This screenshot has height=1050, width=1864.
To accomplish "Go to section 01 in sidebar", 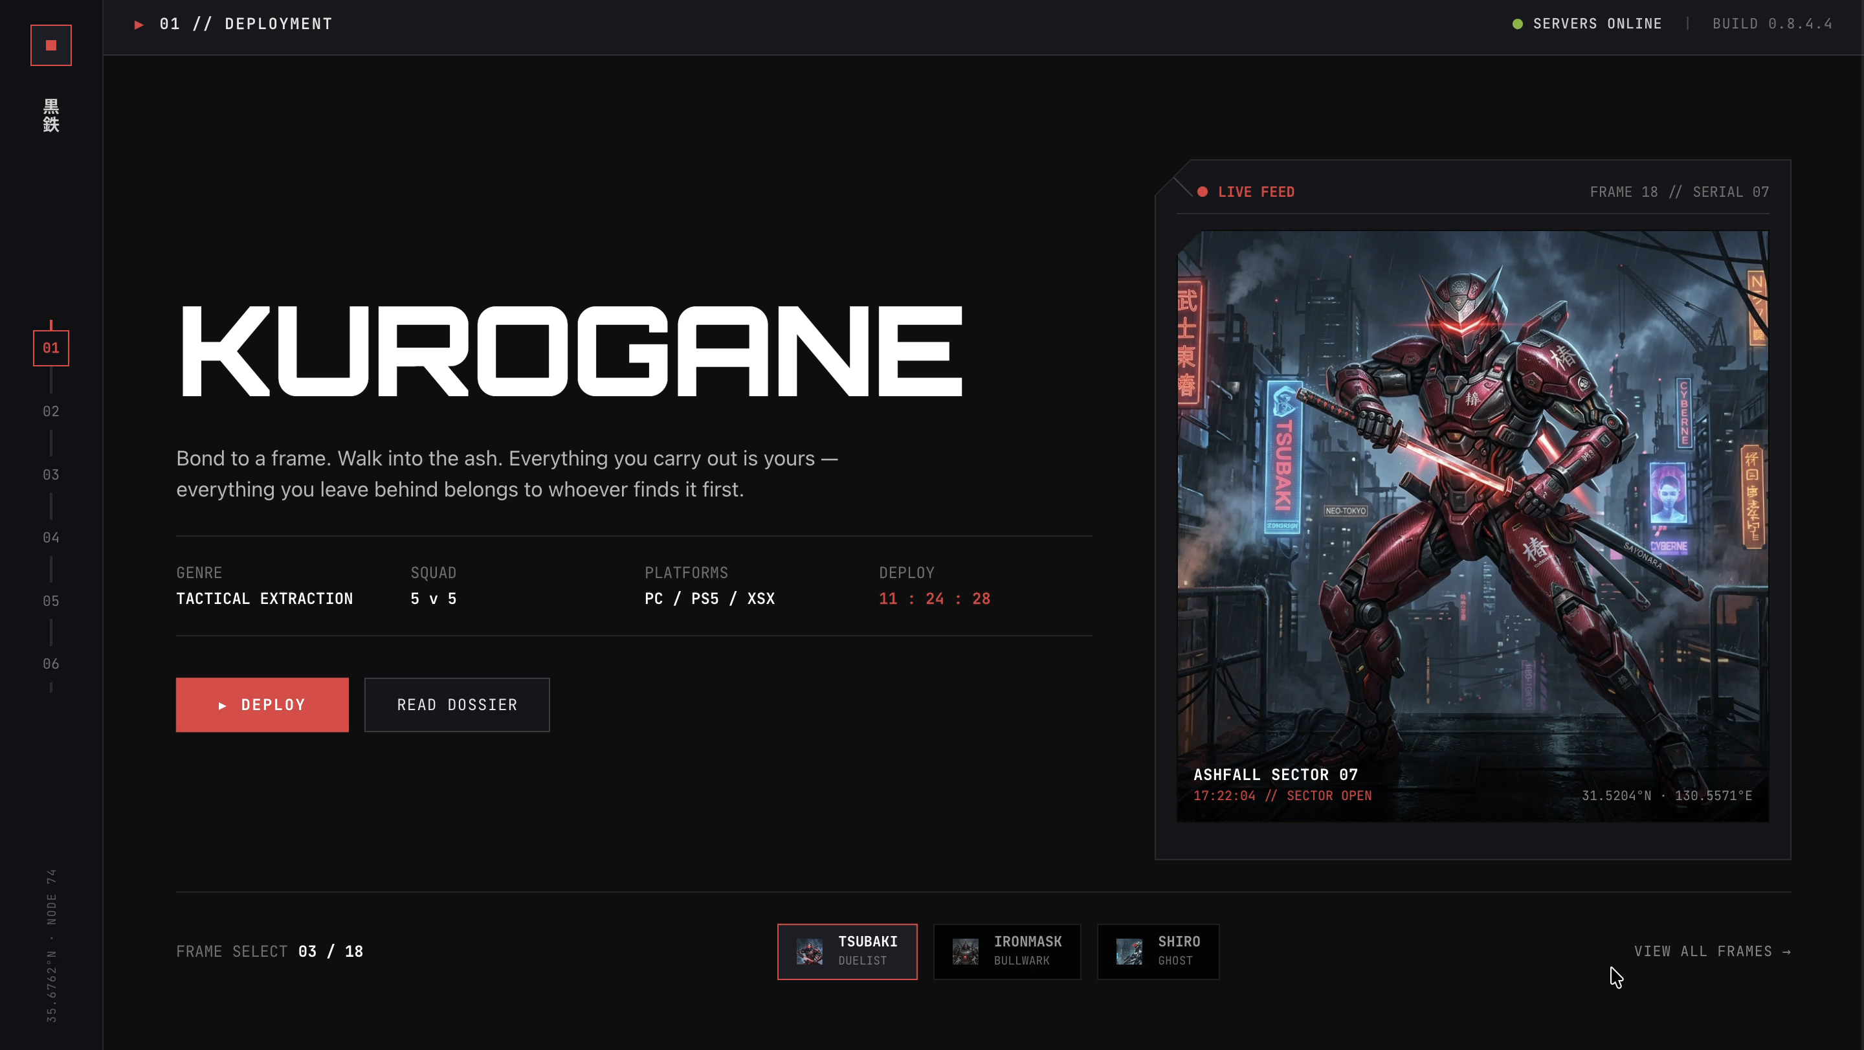I will click(x=50, y=348).
